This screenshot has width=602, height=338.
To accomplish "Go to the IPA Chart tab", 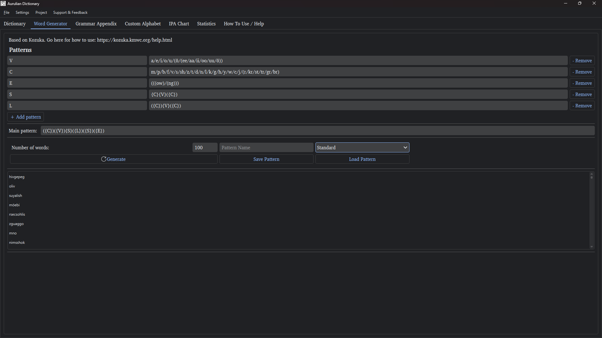I will 179,24.
